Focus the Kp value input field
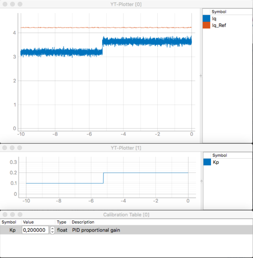 point(35,230)
